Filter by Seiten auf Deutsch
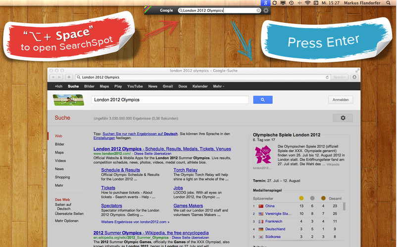397x247 pixels. pos(63,206)
